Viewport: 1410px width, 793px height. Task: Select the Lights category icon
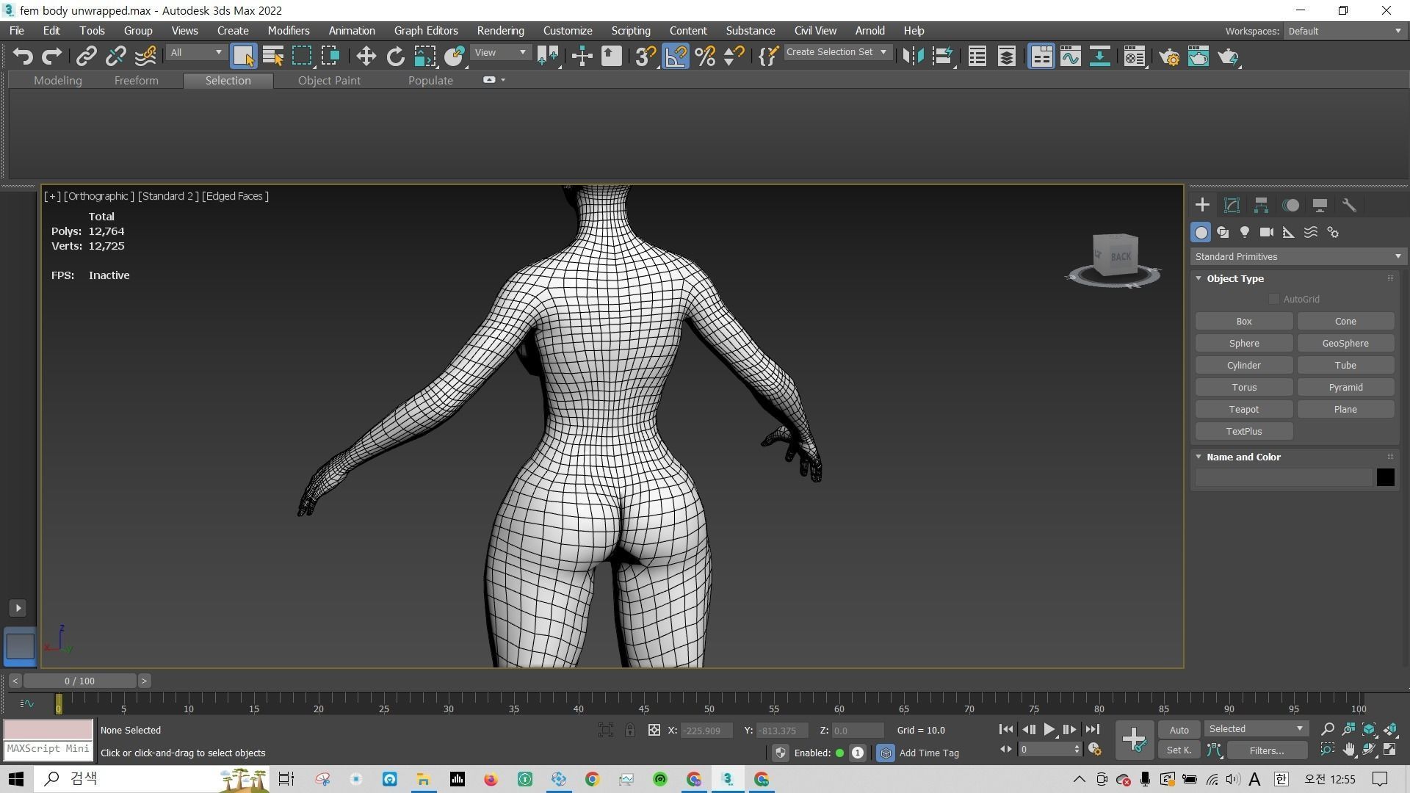pyautogui.click(x=1245, y=232)
